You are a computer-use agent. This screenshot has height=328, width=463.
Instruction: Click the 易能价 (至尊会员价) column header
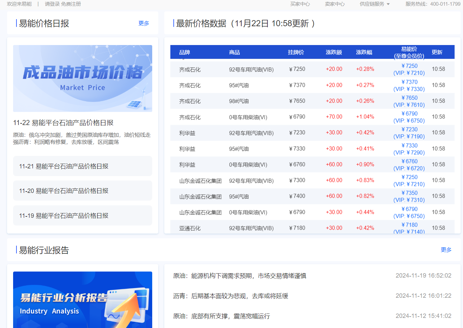[x=409, y=52]
